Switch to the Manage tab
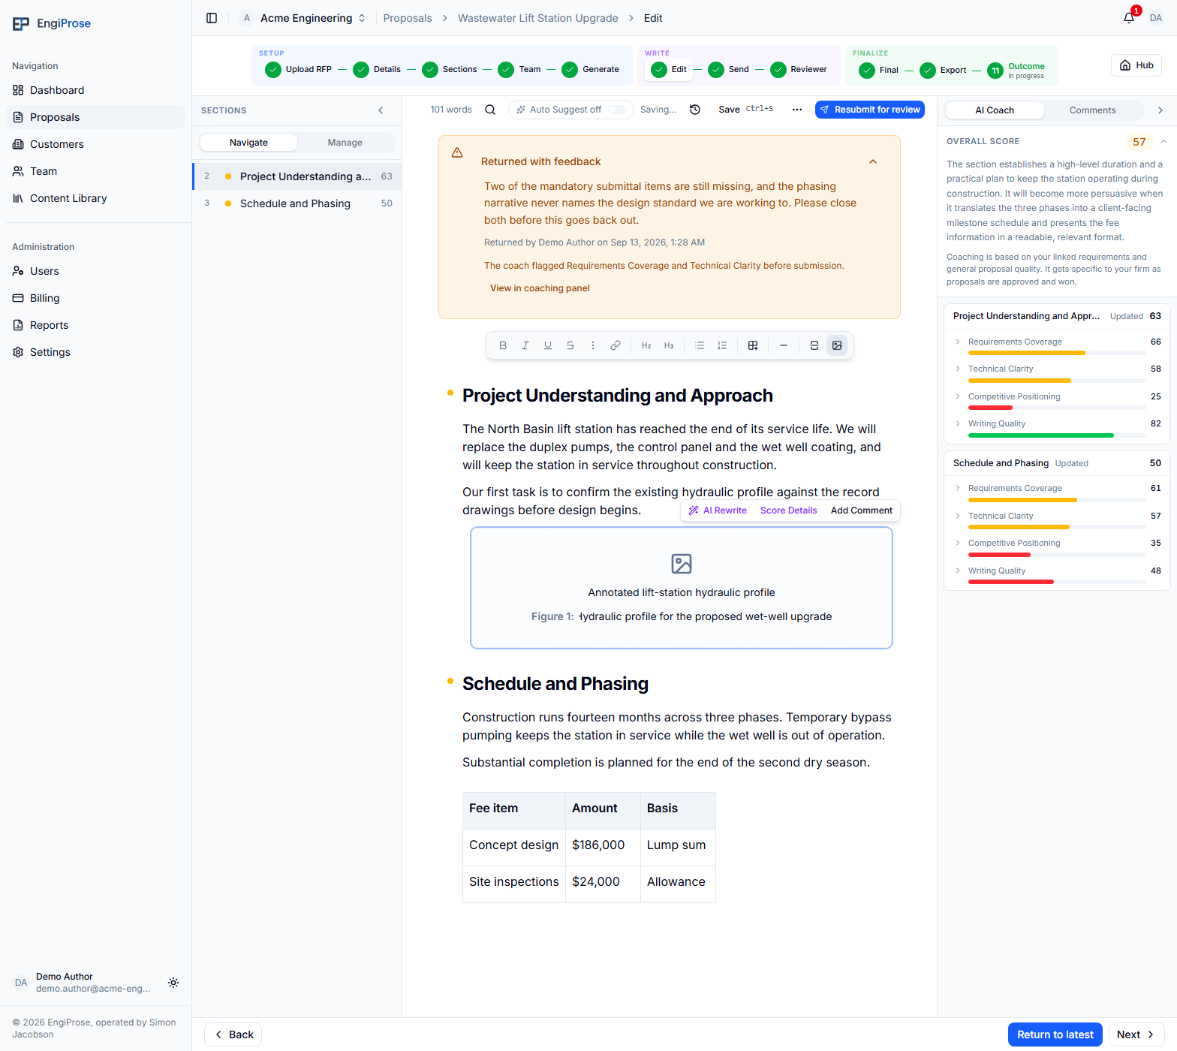The height and width of the screenshot is (1051, 1177). pos(345,143)
